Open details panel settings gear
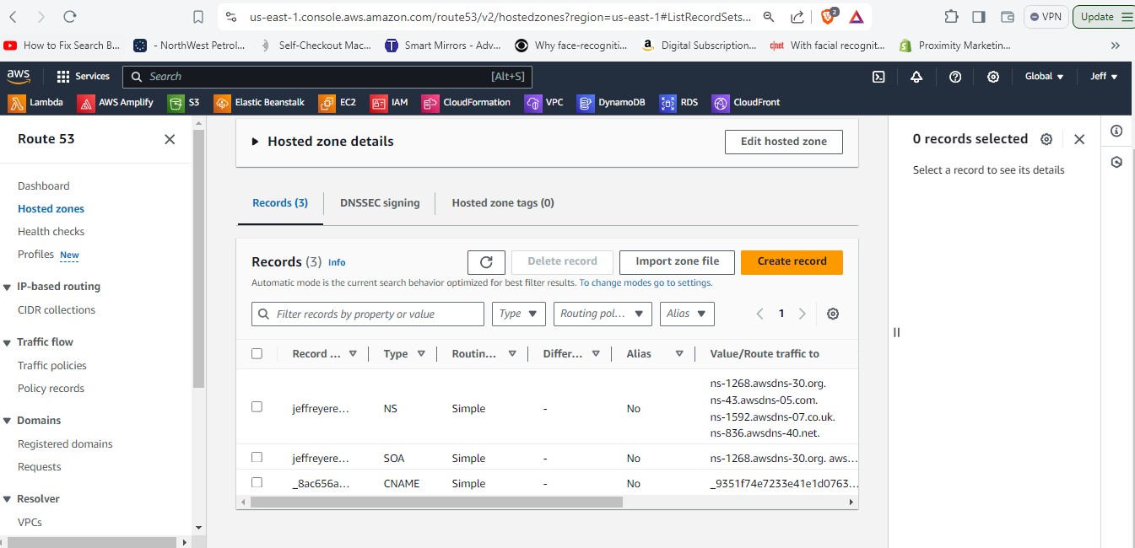 pyautogui.click(x=1046, y=139)
